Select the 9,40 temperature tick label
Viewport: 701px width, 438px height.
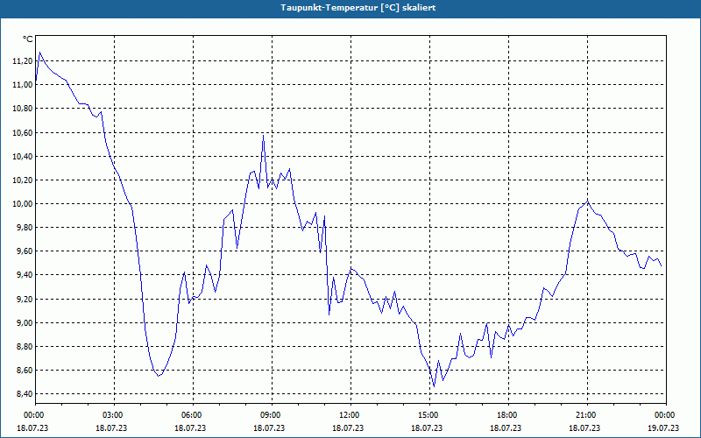[x=25, y=275]
